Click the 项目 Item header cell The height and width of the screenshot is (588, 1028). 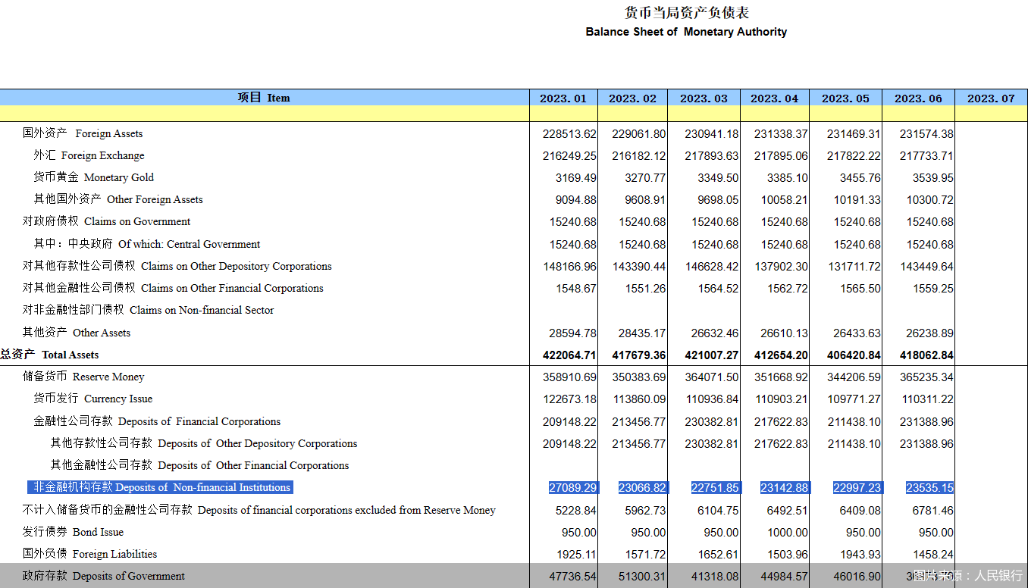(264, 98)
